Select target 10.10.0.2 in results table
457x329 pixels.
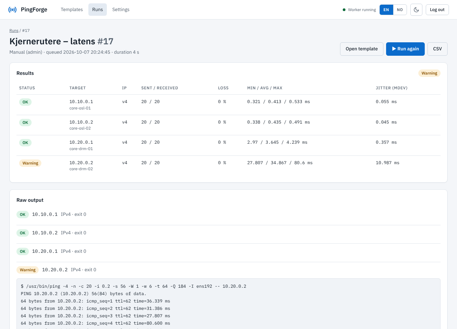(81, 122)
